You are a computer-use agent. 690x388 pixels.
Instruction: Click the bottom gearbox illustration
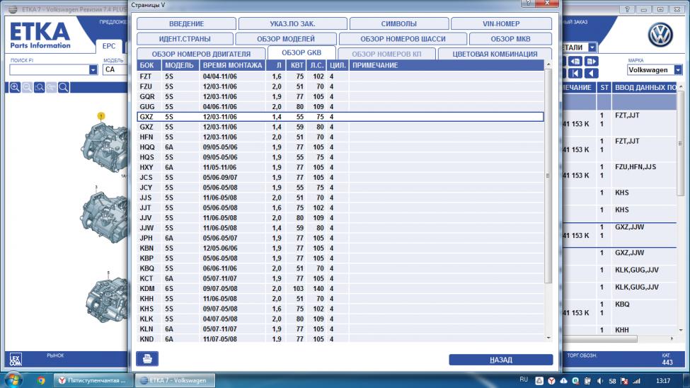tap(107, 299)
